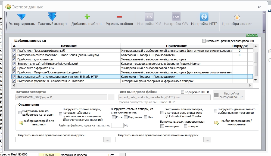
Task: Check Выгружать только выбранные категории
Action: click(x=20, y=113)
